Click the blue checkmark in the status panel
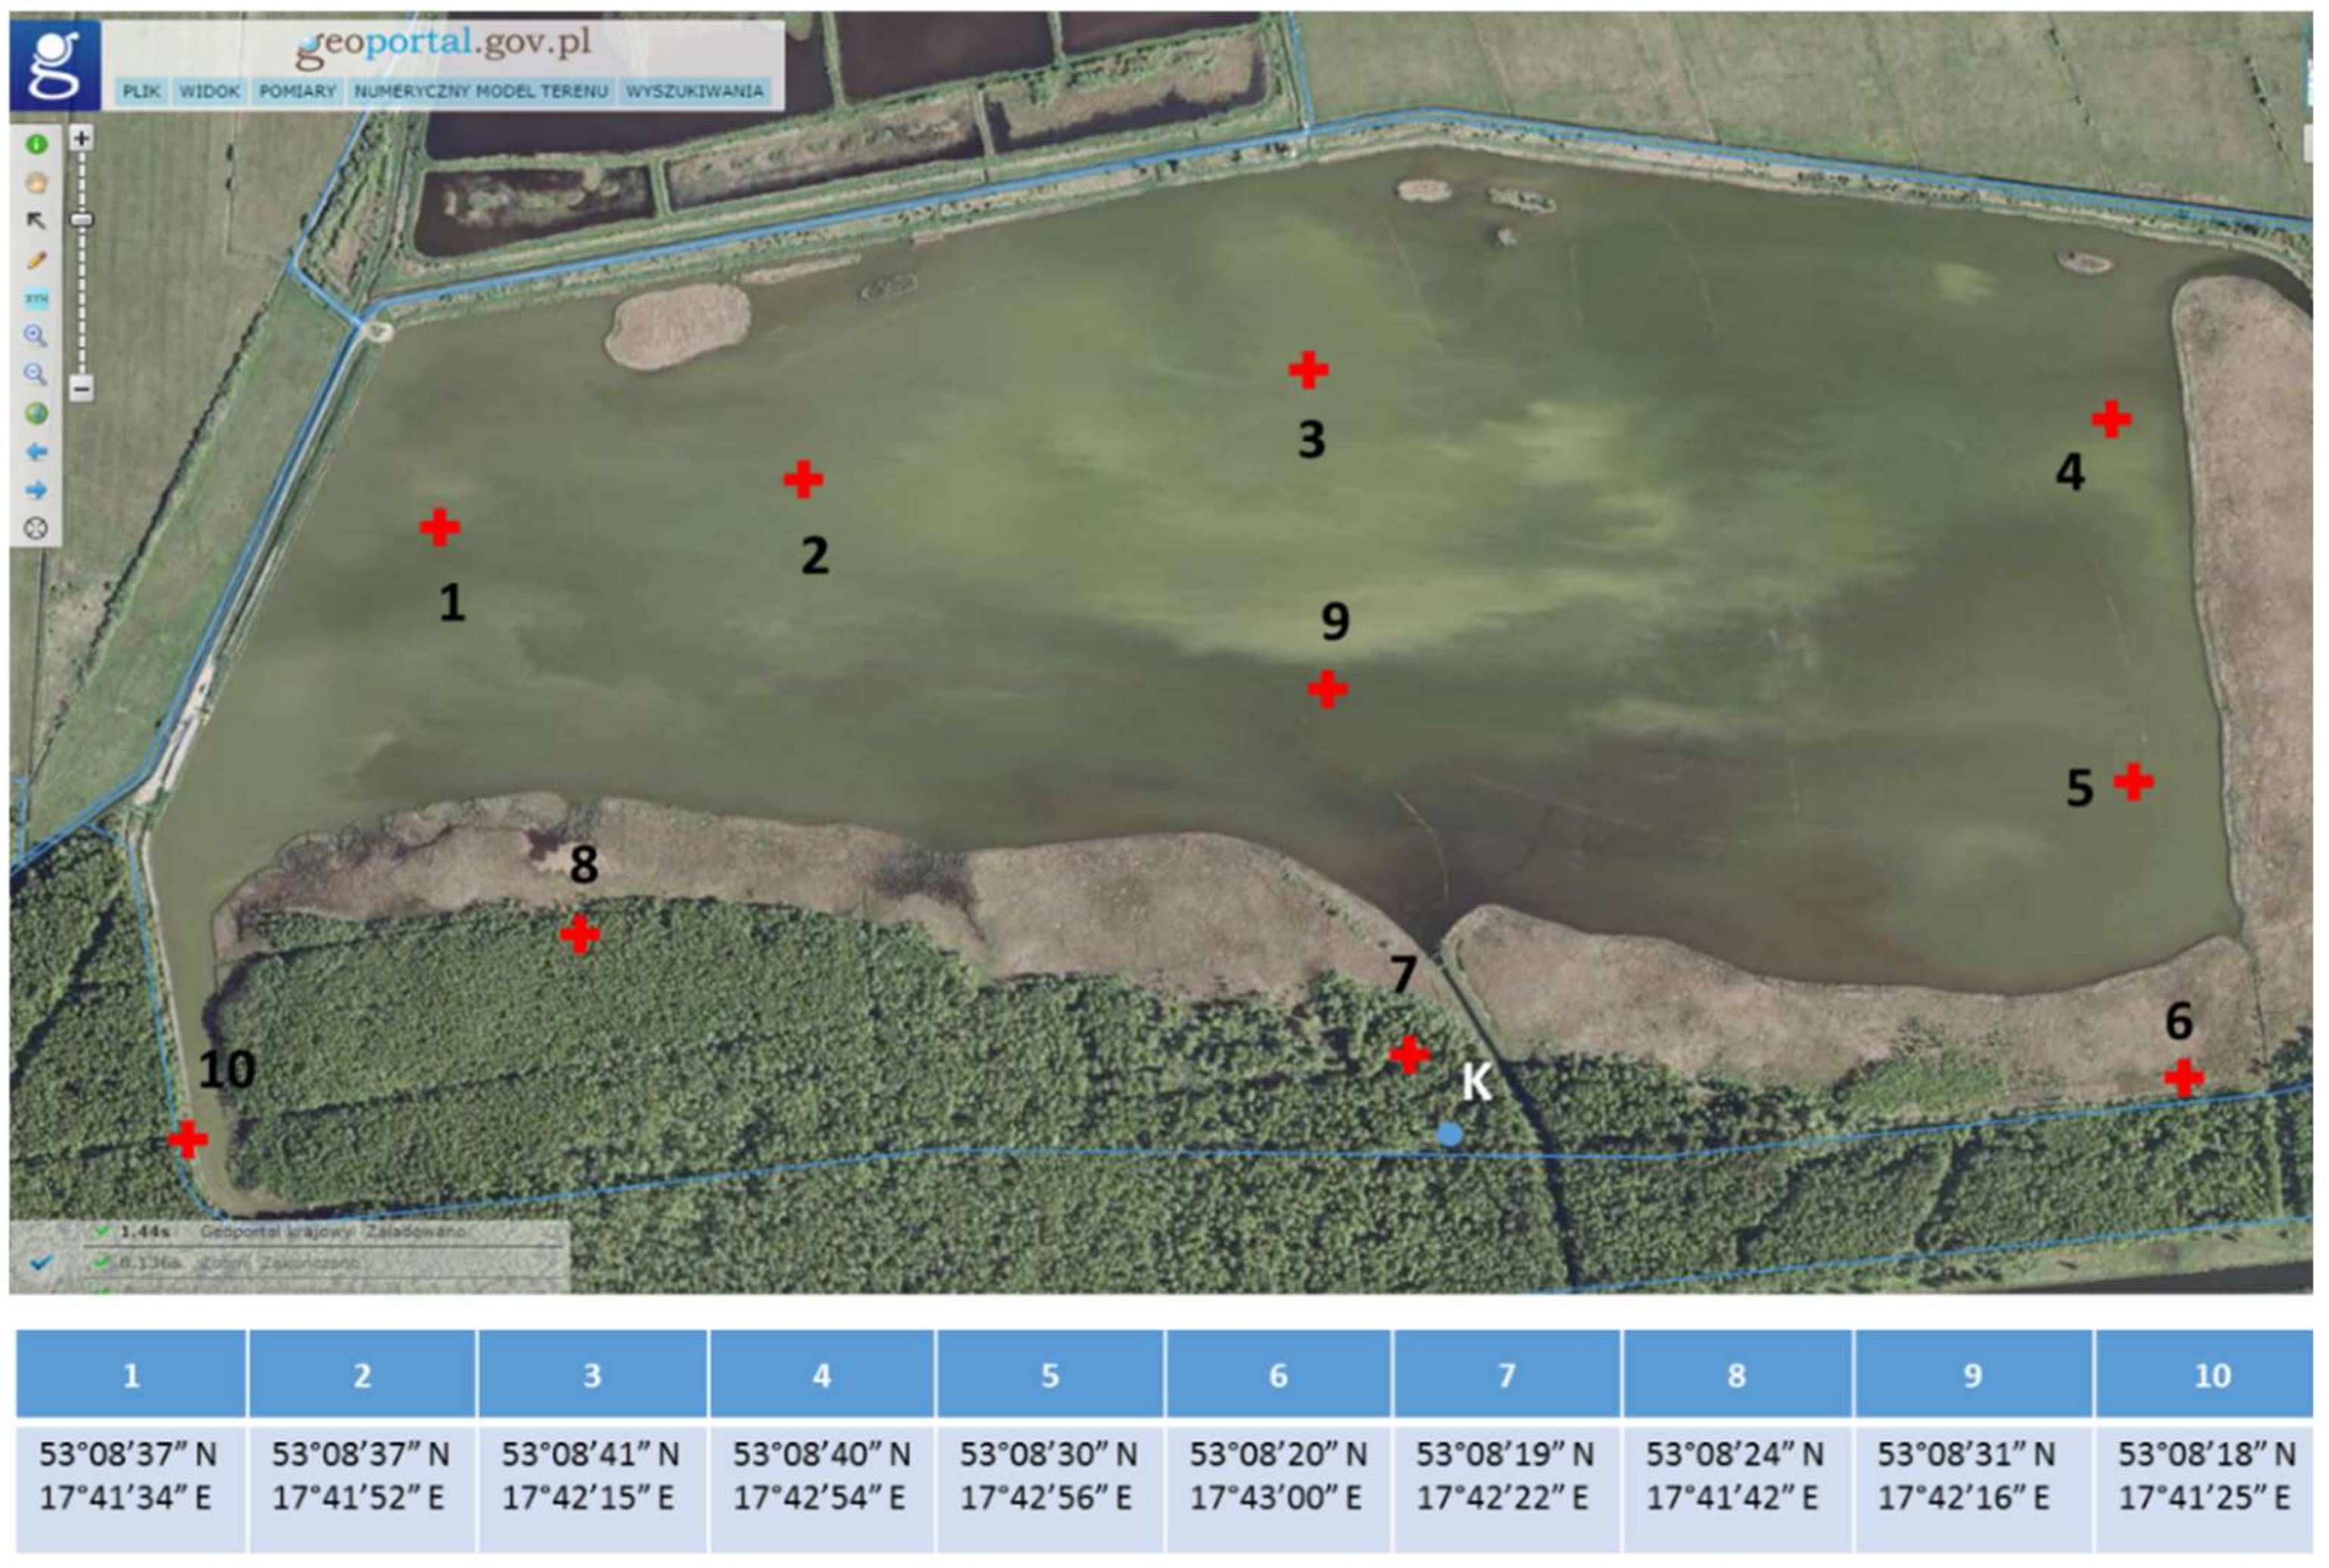Image resolution: width=2329 pixels, height=1568 pixels. coord(41,1263)
